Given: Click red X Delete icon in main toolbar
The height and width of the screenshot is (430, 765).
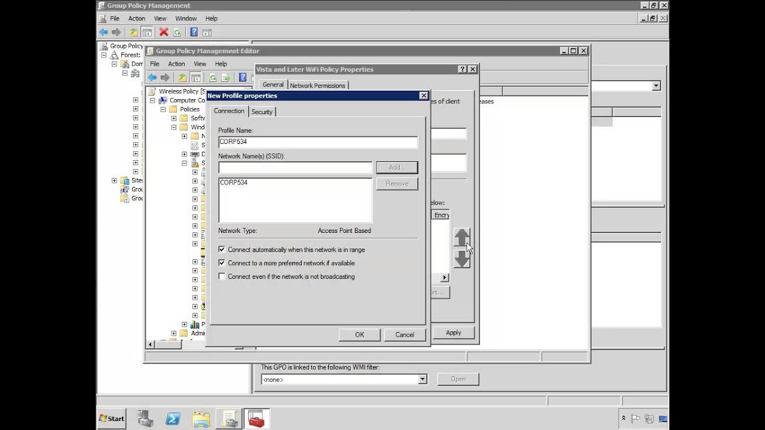Looking at the screenshot, I should pos(163,32).
